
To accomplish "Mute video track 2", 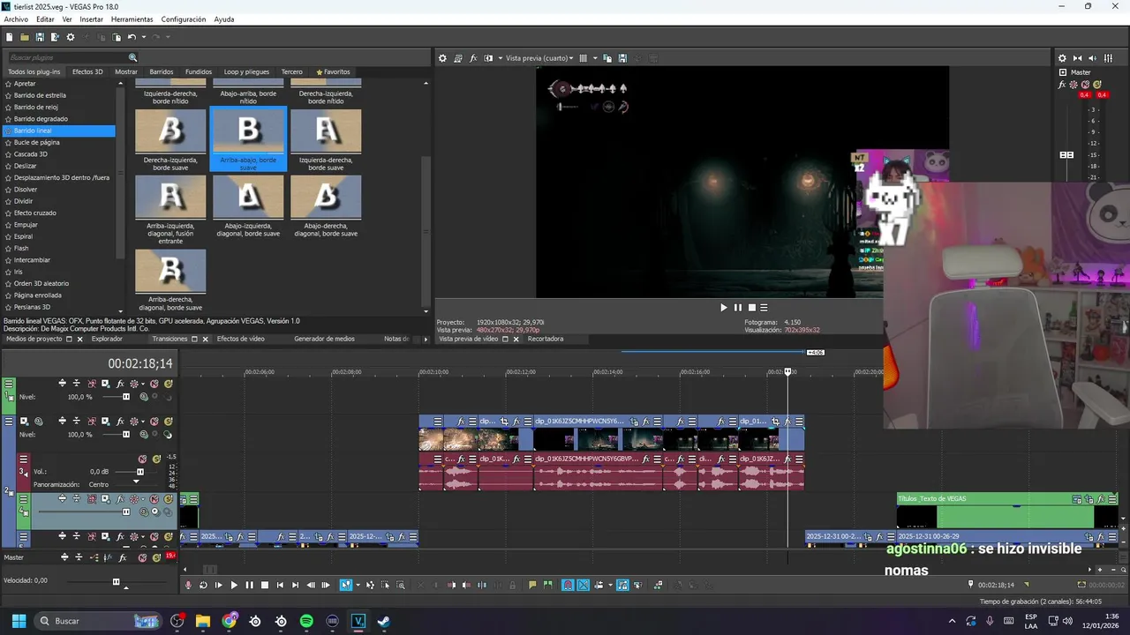I will click(154, 422).
